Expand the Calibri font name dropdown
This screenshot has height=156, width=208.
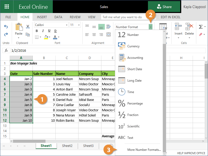[x=66, y=25]
